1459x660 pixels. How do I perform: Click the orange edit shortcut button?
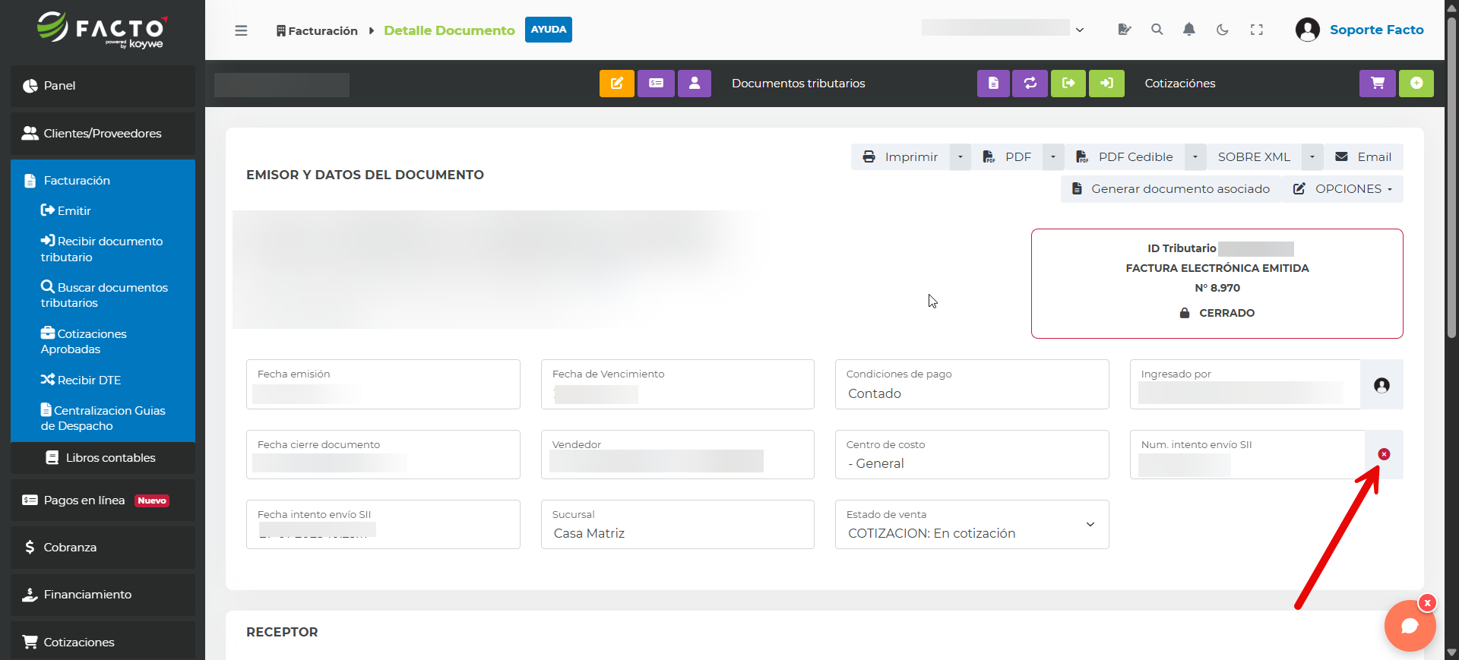[617, 84]
